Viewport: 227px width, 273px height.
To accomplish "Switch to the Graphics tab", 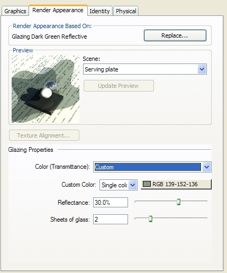I will pyautogui.click(x=15, y=11).
